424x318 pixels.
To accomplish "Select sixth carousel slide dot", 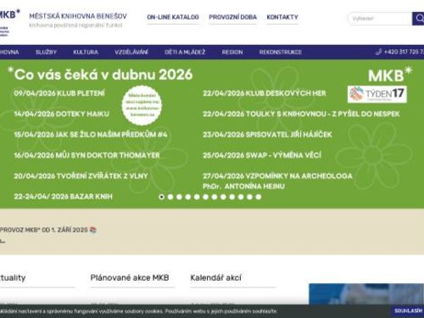I will pos(206,197).
